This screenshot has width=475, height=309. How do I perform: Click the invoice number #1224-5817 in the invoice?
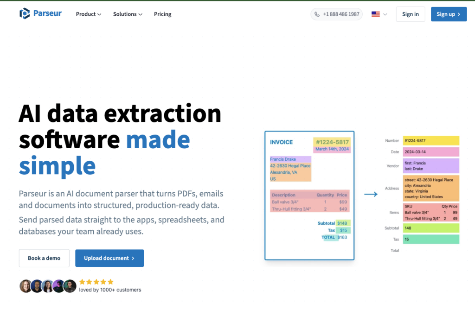332,142
